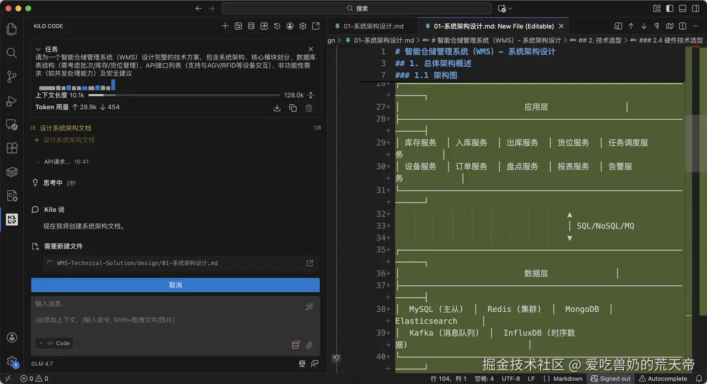
Task: Open the Kilo Code marketplace icon
Action: click(263, 26)
